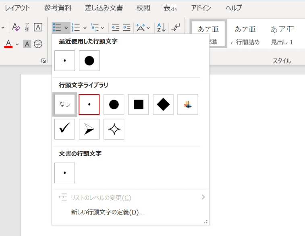This screenshot has width=305, height=236.
Task: Toggle show paragraph marks icon
Action: click(175, 27)
